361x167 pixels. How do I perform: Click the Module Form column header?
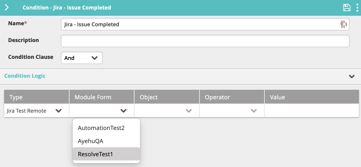click(x=93, y=97)
